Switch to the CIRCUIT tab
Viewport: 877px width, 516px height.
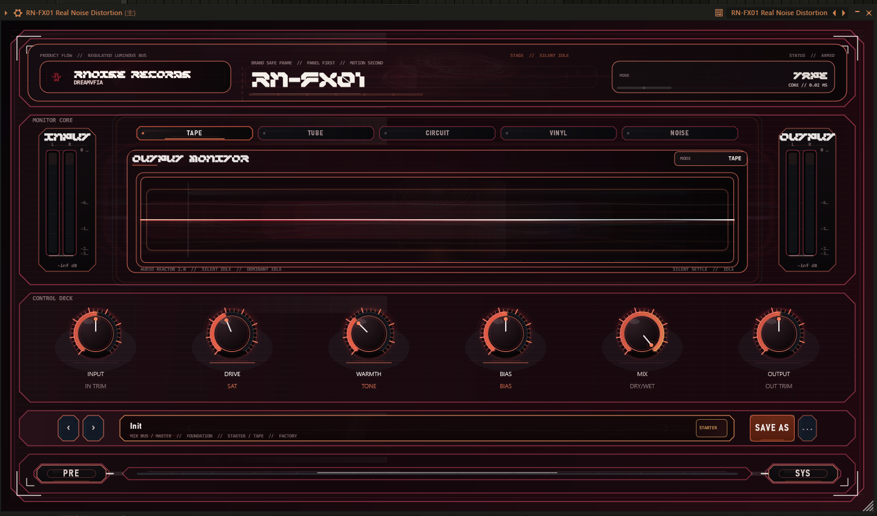[437, 133]
